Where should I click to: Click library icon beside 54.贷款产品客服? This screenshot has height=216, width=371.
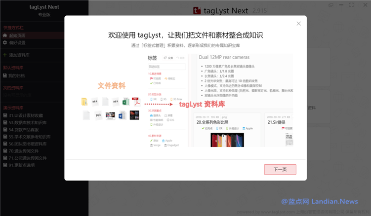[5, 130]
